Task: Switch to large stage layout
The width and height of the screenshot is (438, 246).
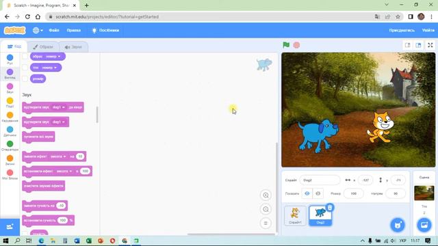Action: coord(418,45)
